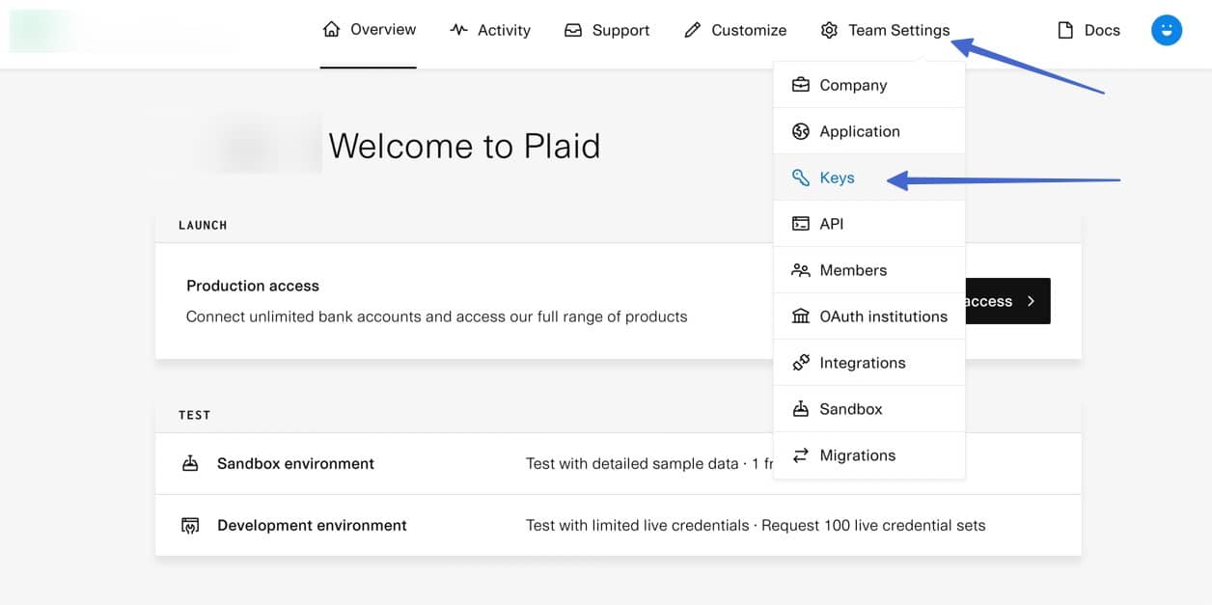Image resolution: width=1212 pixels, height=605 pixels.
Task: Choose Application in the dropdown
Action: [869, 131]
